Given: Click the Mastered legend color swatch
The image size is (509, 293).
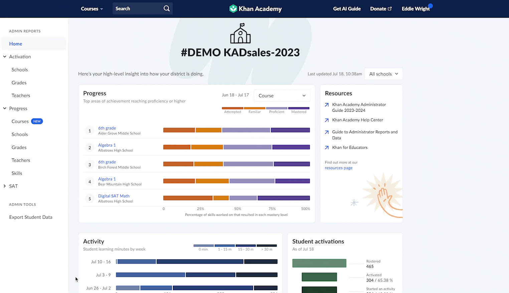Looking at the screenshot, I should pos(299,108).
